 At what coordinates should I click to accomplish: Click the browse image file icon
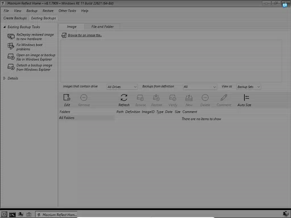[64, 35]
